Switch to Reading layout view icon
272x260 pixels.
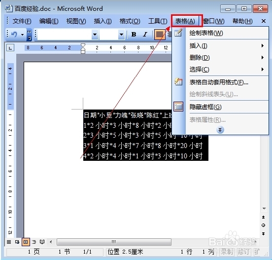(x=42, y=242)
